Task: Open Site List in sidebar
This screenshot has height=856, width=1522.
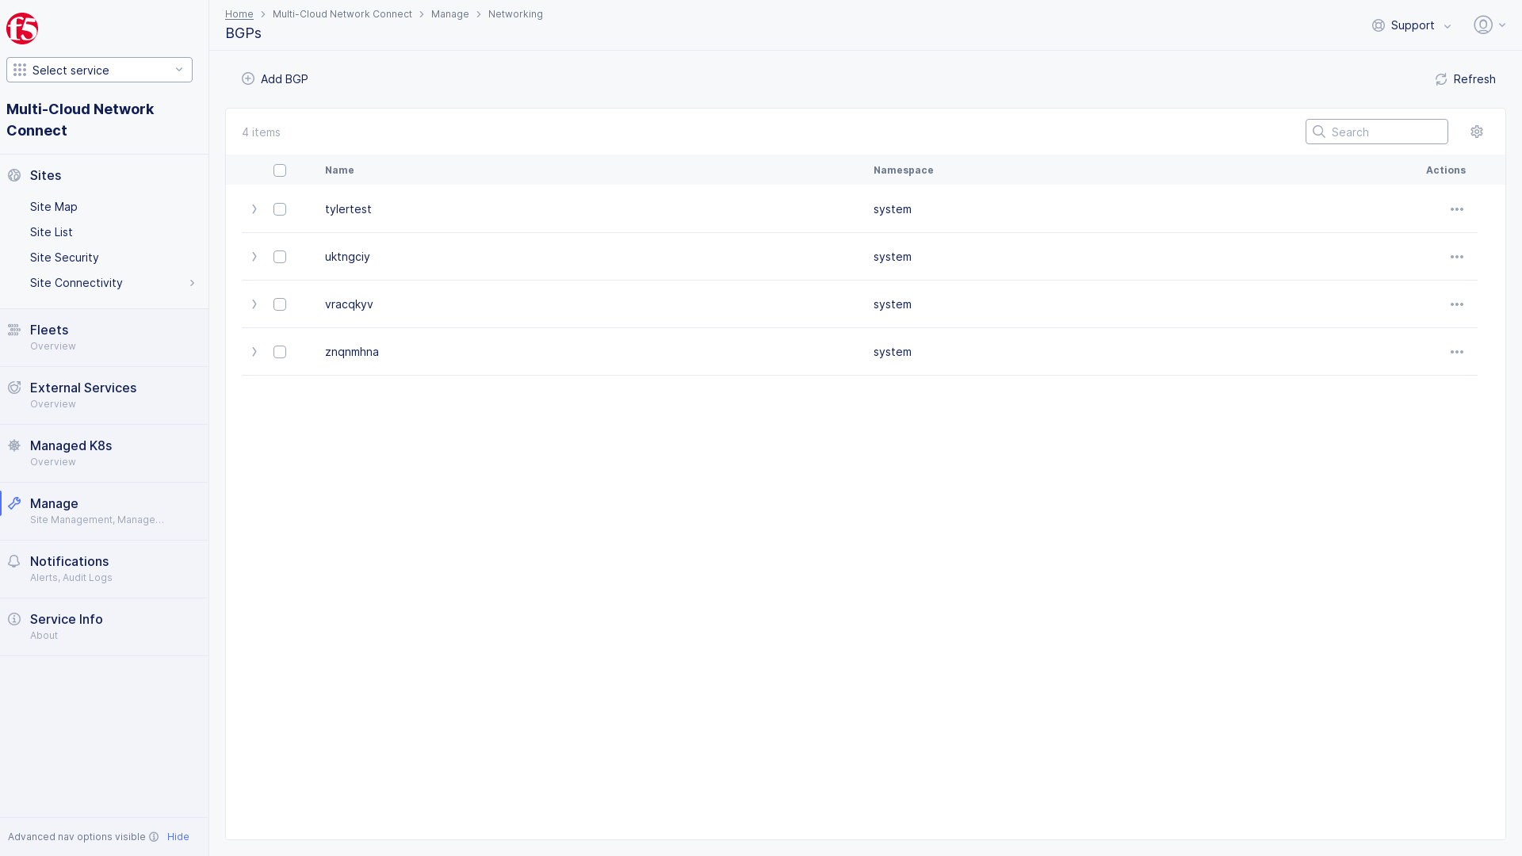Action: (52, 232)
